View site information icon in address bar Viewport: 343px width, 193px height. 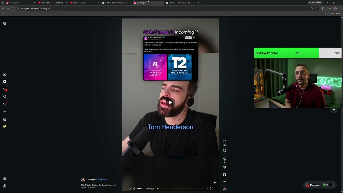pyautogui.click(x=18, y=8)
